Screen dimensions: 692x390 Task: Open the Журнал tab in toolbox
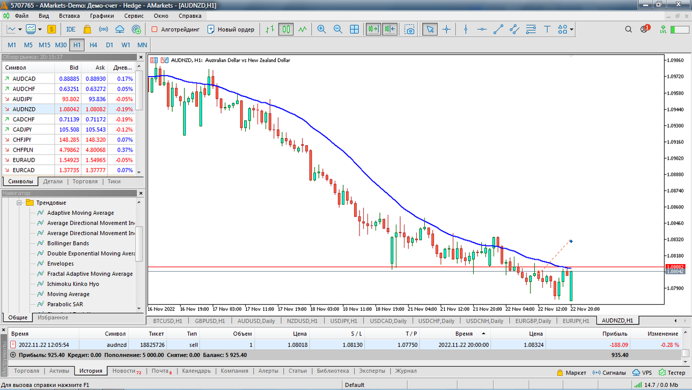pos(406,371)
